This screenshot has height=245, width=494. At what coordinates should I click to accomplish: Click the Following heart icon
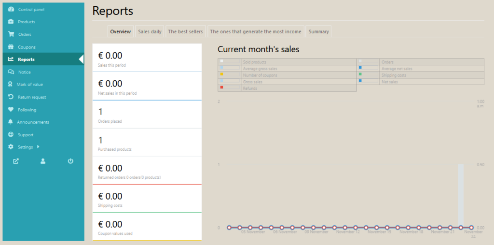(11, 110)
